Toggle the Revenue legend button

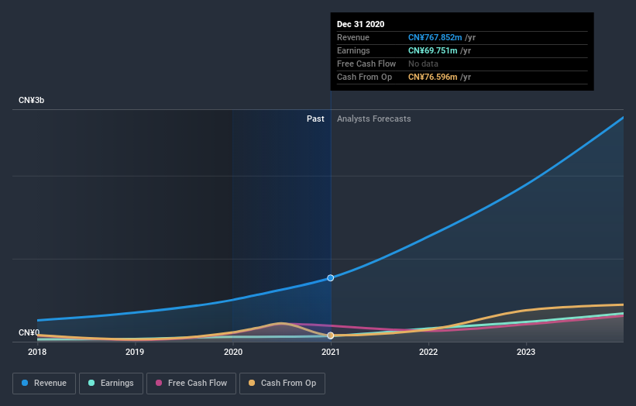(x=44, y=384)
